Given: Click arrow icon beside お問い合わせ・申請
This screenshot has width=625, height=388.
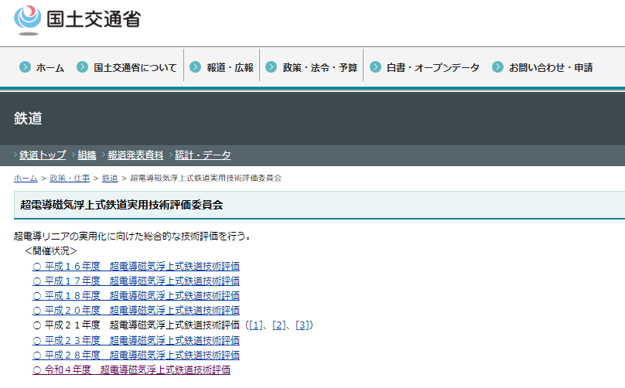Looking at the screenshot, I should [x=497, y=67].
